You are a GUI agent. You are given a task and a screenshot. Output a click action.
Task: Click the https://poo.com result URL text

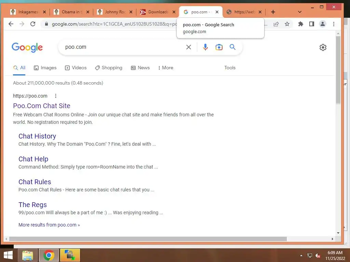(30, 96)
